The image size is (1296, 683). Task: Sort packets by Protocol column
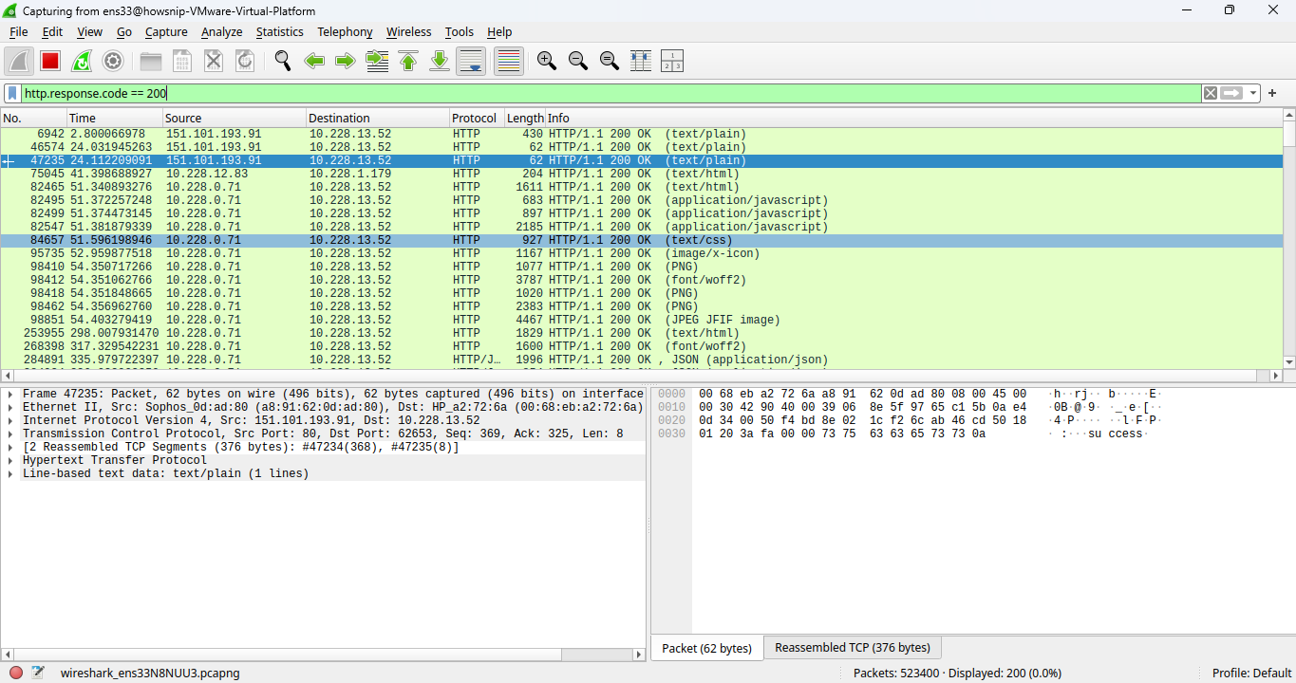click(475, 119)
